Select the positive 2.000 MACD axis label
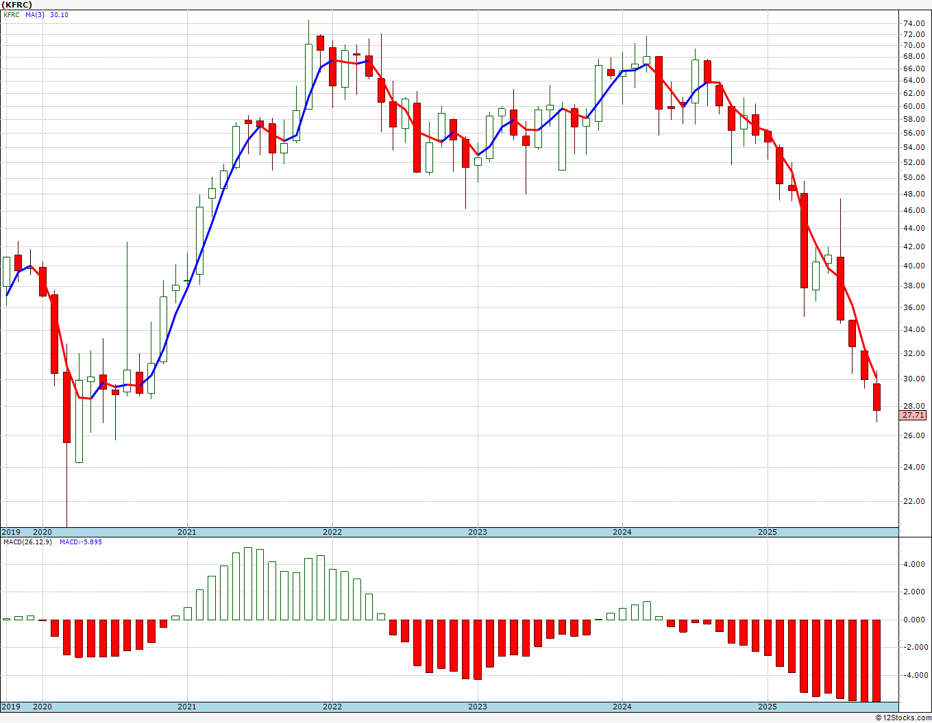Screen dimensions: 932x723 914,592
